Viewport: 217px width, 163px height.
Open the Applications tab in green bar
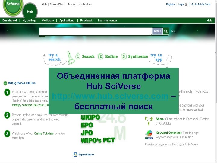click(x=67, y=21)
